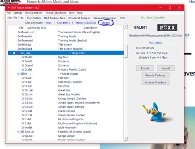This screenshot has width=195, height=149.
Task: Select GmTtAll.dat Title Screen file
Action: [x=66, y=45]
